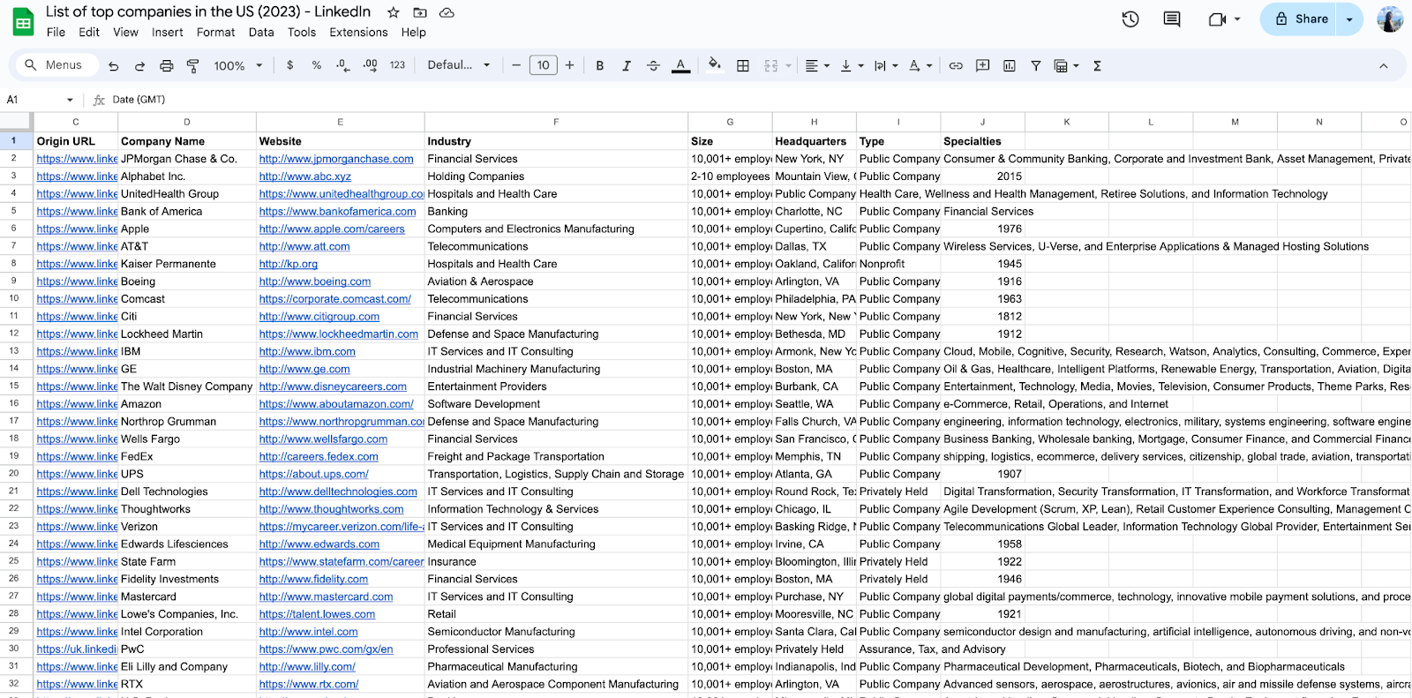Open the borders tool
Image resolution: width=1412 pixels, height=698 pixels.
coord(743,65)
